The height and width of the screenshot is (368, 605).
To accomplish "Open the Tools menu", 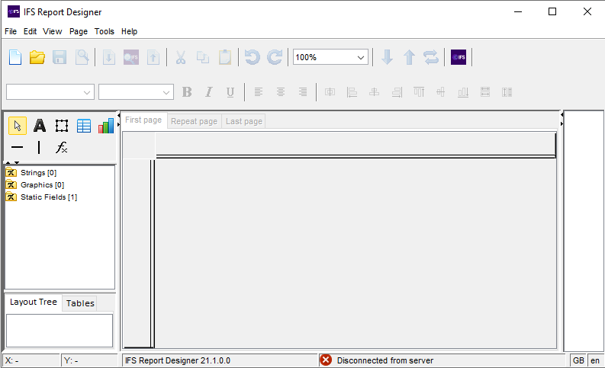I will 105,31.
